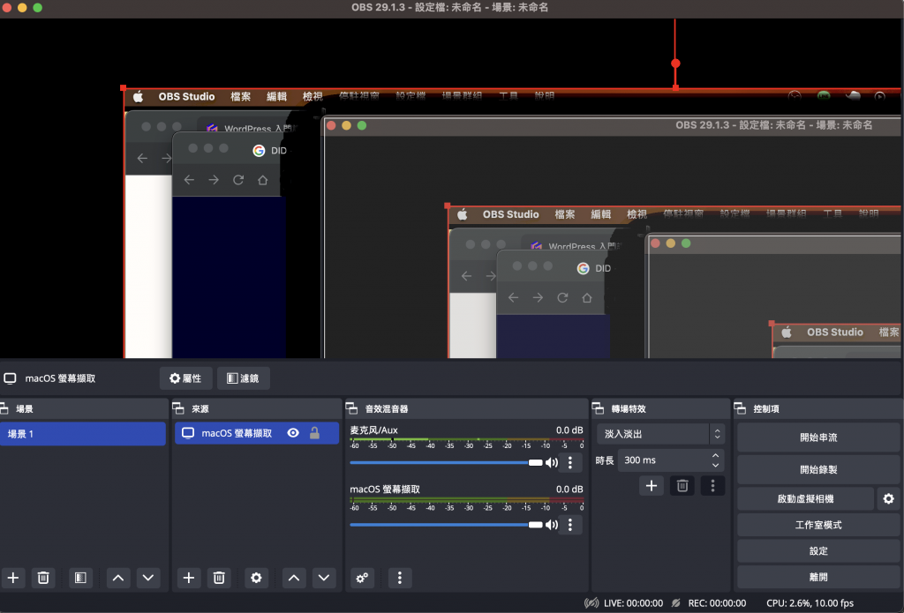904x613 pixels.
Task: Select 場景 1 in Scenes list
Action: pyautogui.click(x=83, y=433)
